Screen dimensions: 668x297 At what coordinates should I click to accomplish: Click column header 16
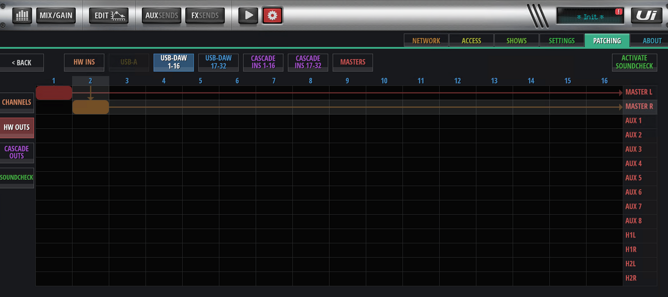[604, 81]
